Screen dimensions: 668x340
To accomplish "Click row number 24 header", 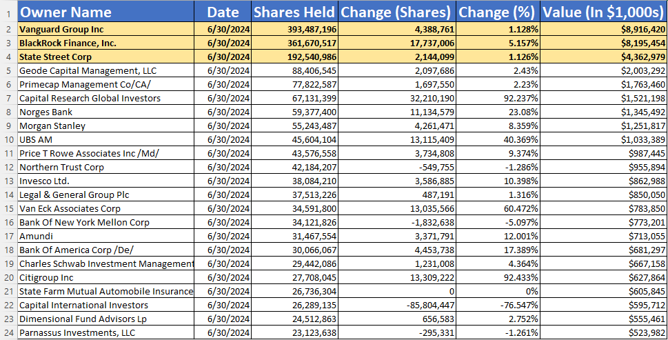I will pos(8,332).
